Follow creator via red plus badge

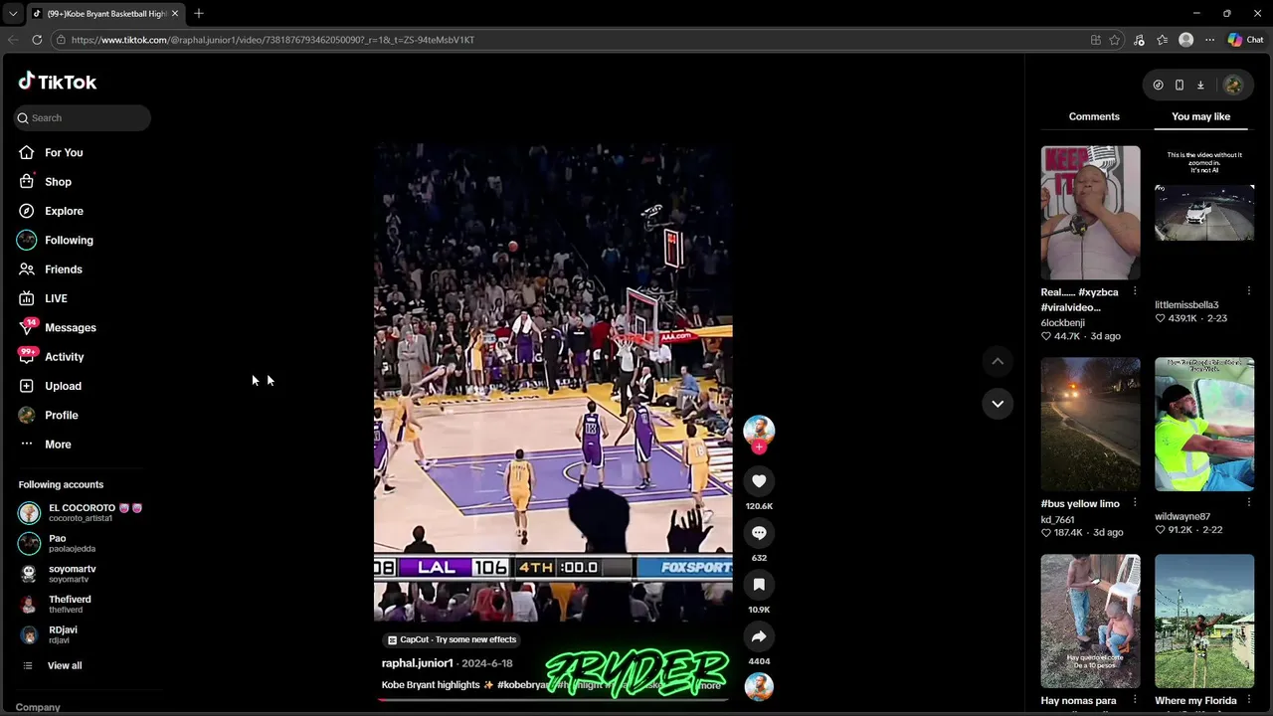(759, 447)
